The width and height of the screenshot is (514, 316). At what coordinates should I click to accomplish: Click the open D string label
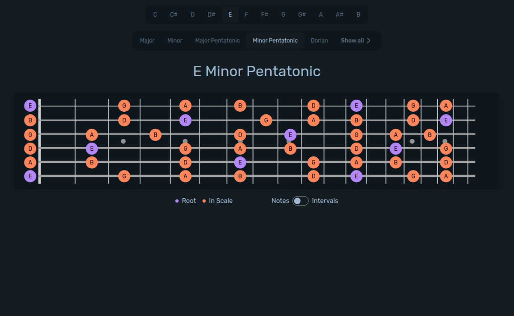pos(30,149)
